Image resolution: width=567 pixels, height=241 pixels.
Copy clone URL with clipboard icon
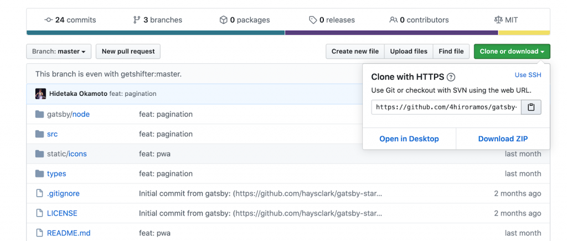[531, 107]
